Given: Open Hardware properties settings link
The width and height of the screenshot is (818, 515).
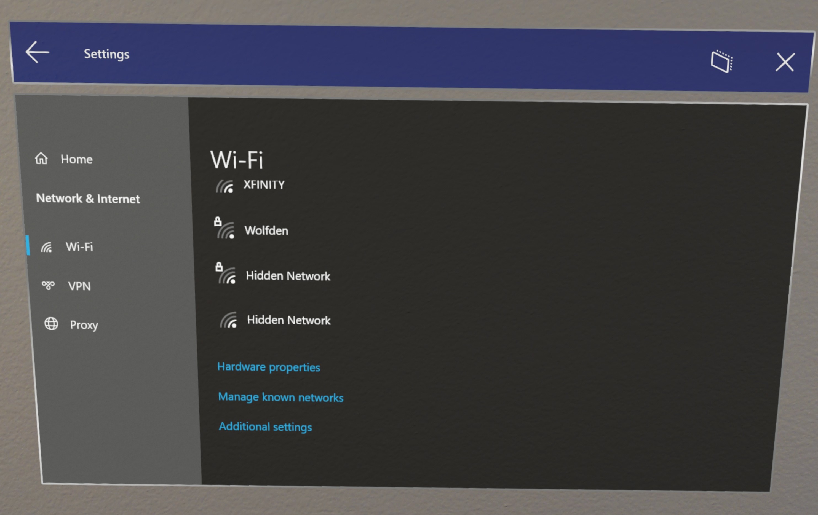Looking at the screenshot, I should [269, 366].
